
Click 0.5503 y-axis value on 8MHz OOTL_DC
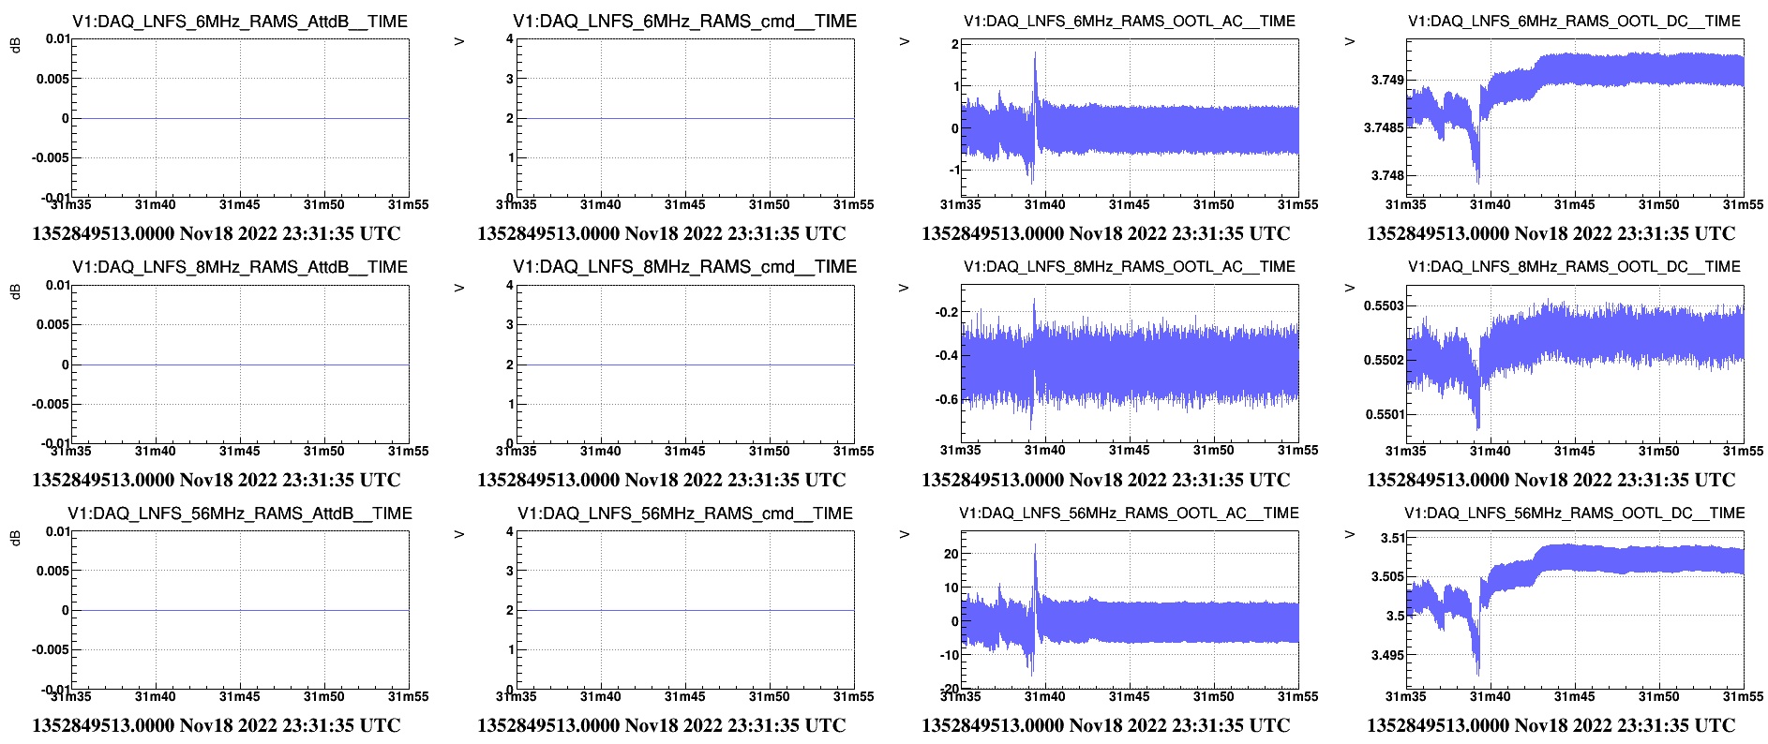[1384, 305]
